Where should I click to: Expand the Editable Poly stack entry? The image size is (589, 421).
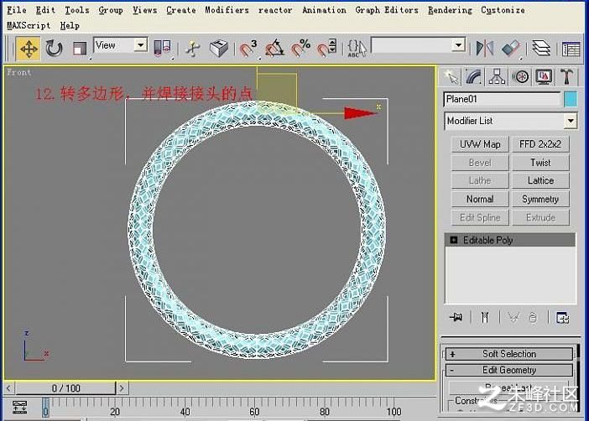coord(453,240)
